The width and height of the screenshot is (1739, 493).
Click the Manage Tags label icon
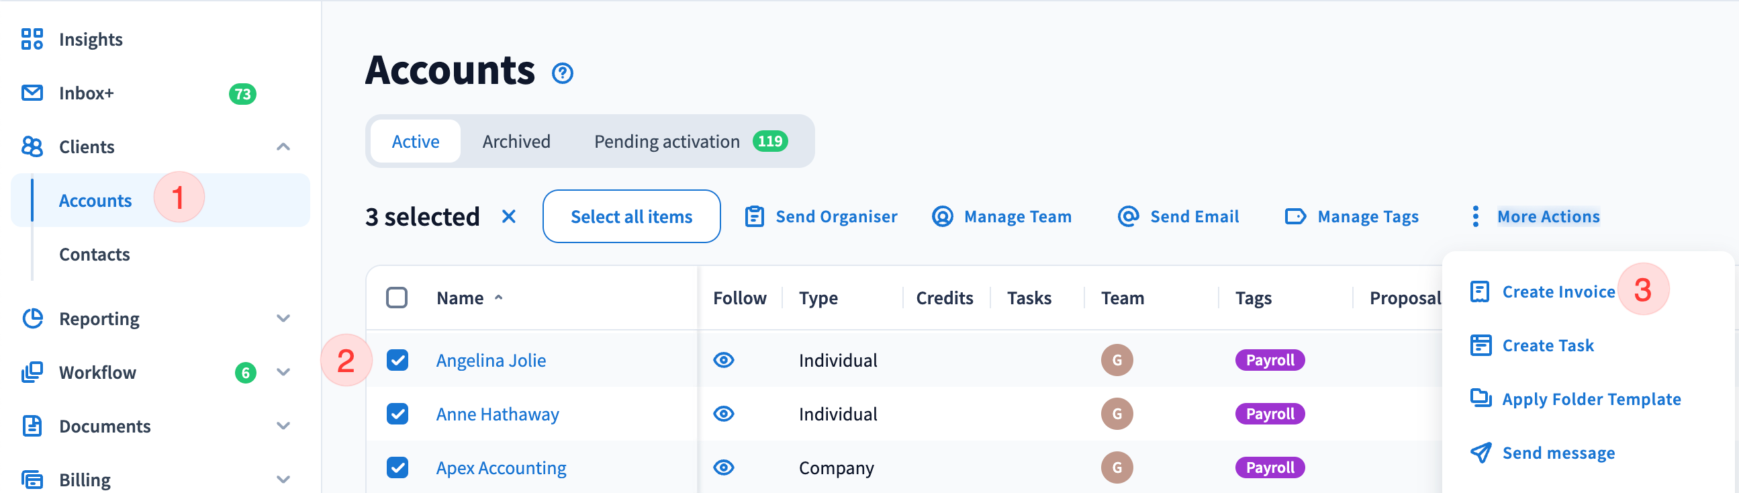point(1295,217)
